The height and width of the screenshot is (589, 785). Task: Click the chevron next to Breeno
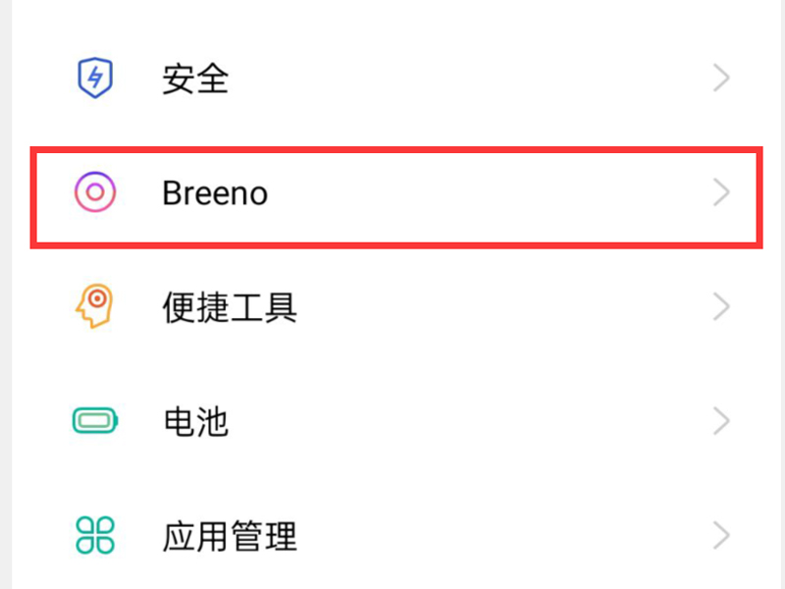pos(722,192)
